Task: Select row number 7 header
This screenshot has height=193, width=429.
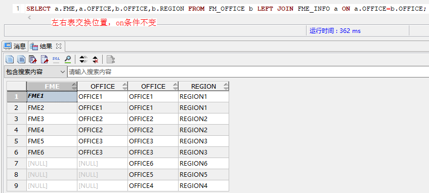Action: [x=16, y=164]
